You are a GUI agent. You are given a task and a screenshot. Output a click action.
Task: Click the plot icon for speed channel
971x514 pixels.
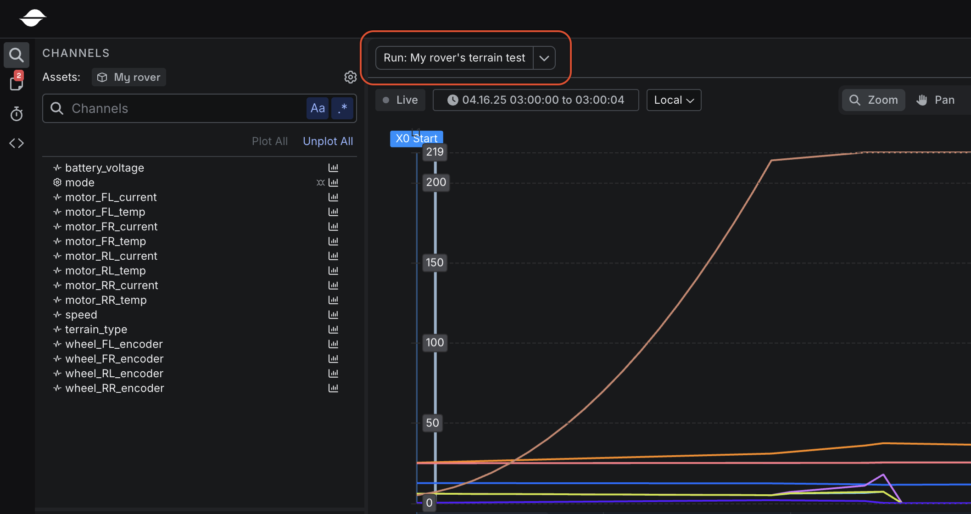[x=333, y=315]
